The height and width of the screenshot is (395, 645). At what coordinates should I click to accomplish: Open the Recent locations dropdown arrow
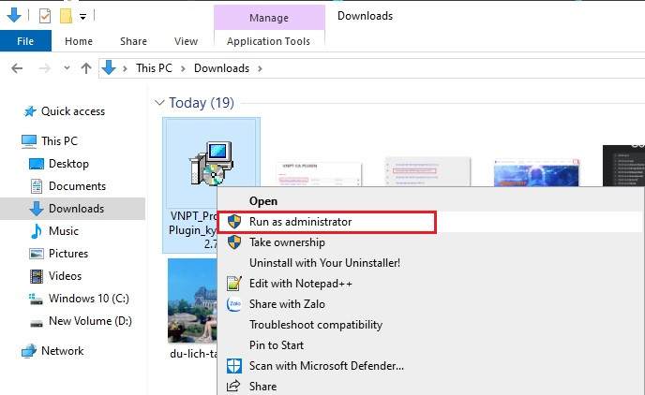pyautogui.click(x=67, y=67)
